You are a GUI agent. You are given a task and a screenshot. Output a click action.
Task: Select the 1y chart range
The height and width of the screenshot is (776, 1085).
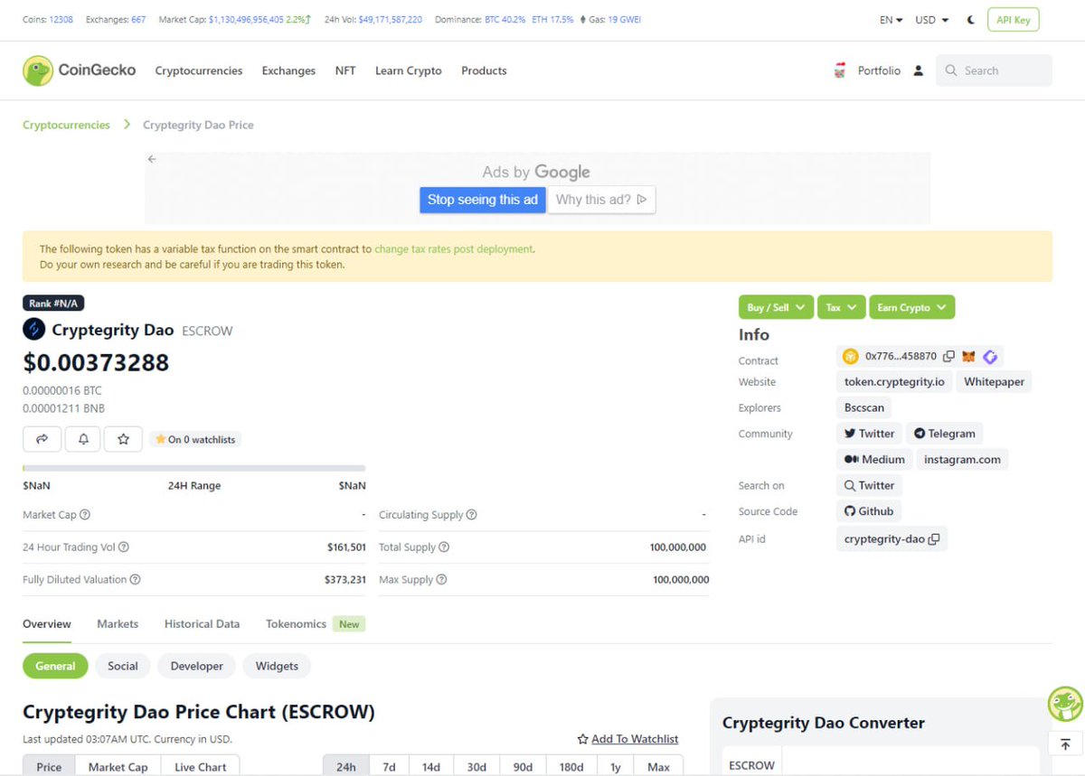(616, 766)
